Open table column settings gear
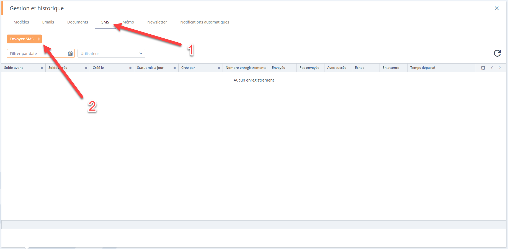 (483, 68)
